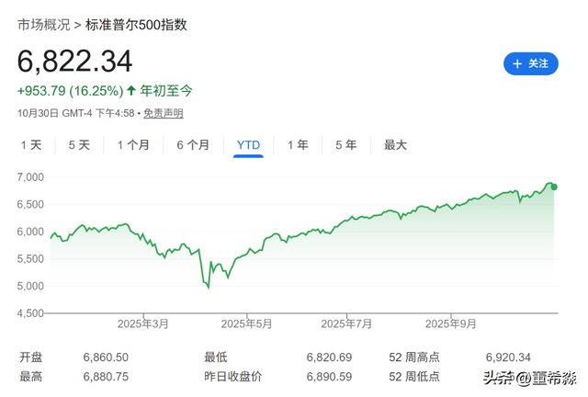Click the 年初至今 label
The height and width of the screenshot is (397, 588).
166,91
